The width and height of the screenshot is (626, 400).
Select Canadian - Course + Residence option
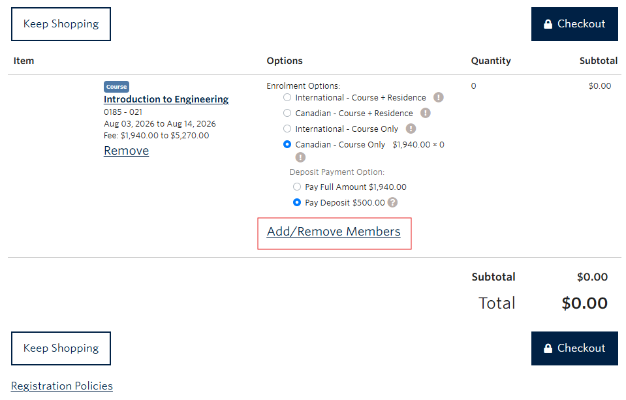tap(287, 113)
